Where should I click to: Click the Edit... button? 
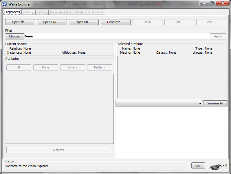coord(179,22)
